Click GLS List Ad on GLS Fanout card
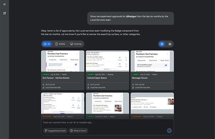 50,84
